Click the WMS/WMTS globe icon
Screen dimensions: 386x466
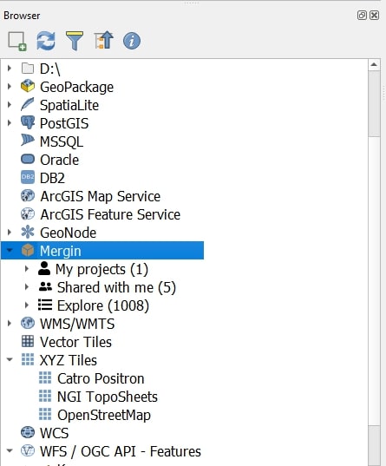28,323
